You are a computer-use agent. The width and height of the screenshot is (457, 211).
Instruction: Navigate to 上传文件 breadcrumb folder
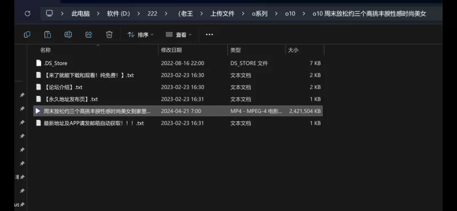click(x=222, y=13)
